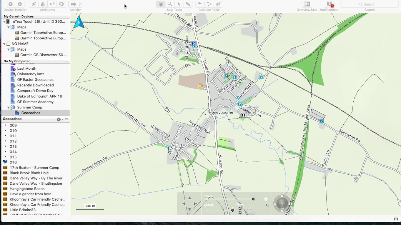Image resolution: width=401 pixels, height=225 pixels.
Task: Uncheck the Overlays checkbox
Action: point(240,212)
